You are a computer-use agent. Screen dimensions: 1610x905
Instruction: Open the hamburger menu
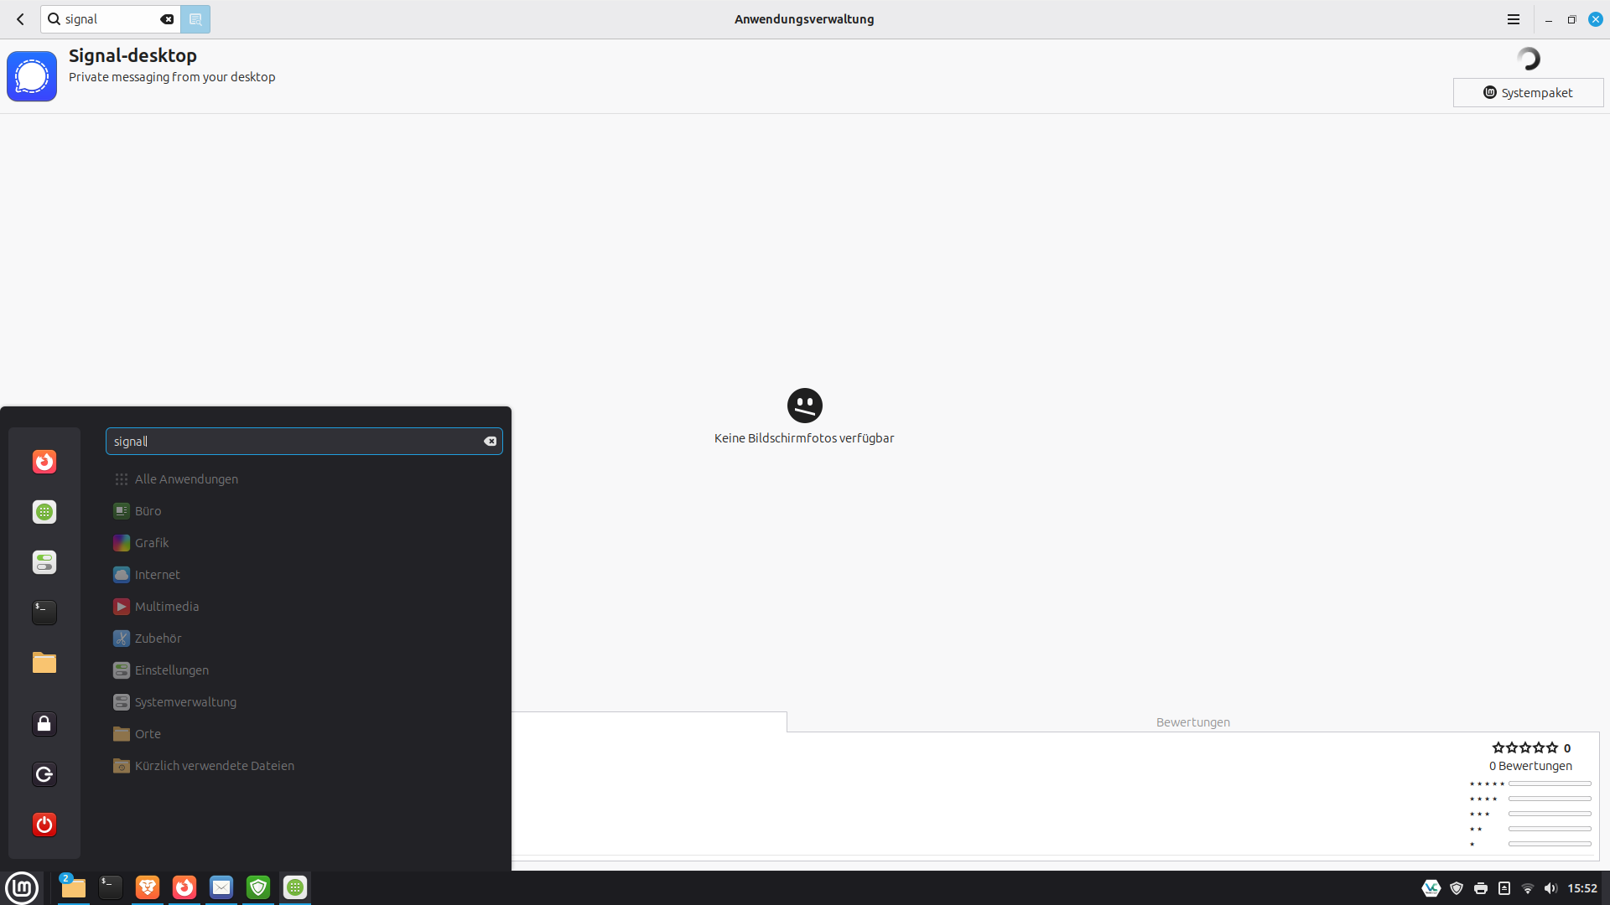pos(1513,19)
